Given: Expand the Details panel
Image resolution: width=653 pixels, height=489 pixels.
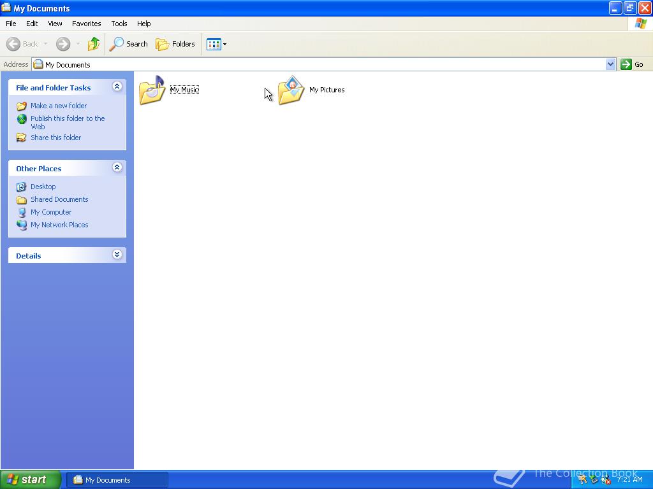Looking at the screenshot, I should (x=117, y=255).
